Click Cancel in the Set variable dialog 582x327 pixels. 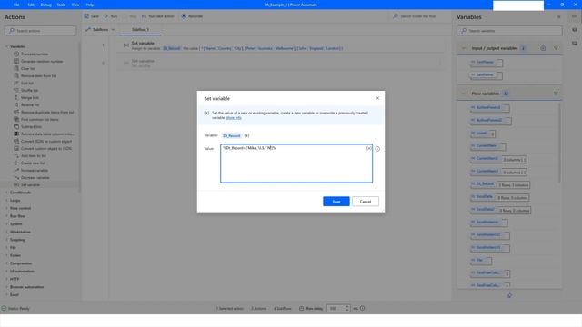click(366, 202)
